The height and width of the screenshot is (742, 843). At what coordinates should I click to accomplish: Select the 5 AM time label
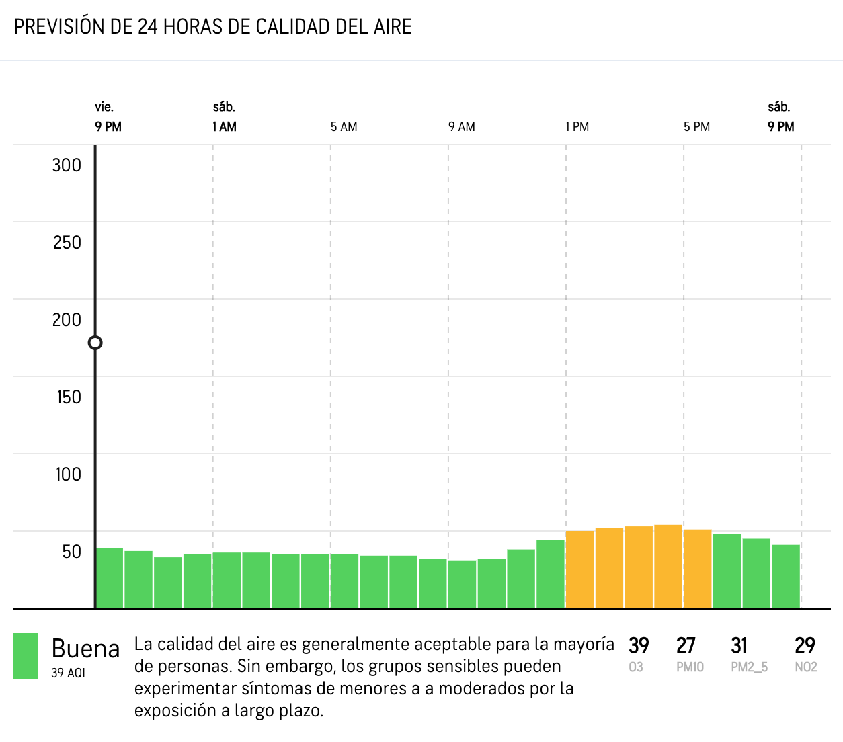344,126
